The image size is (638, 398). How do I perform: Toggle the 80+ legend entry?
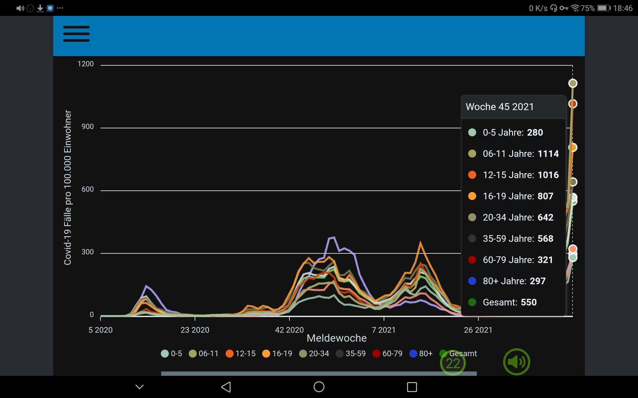(x=421, y=354)
